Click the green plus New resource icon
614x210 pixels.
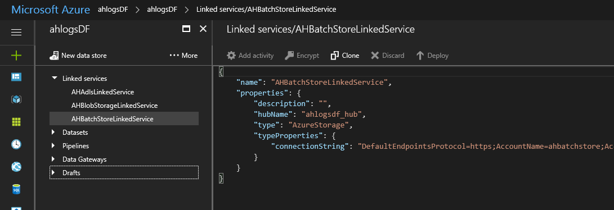coord(16,56)
